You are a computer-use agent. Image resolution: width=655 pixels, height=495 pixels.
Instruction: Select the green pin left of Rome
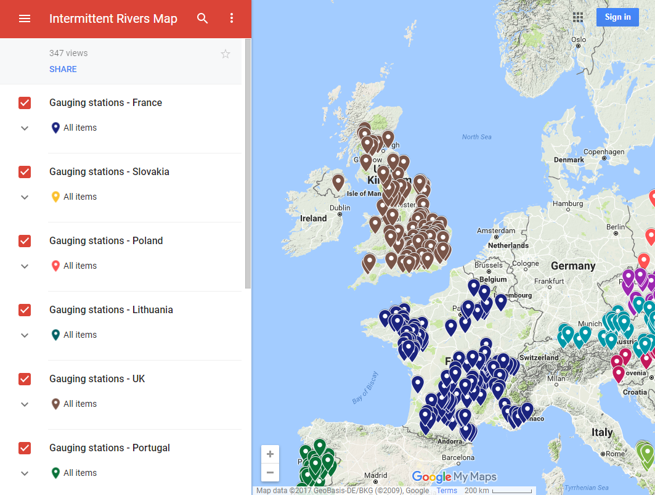647,454
